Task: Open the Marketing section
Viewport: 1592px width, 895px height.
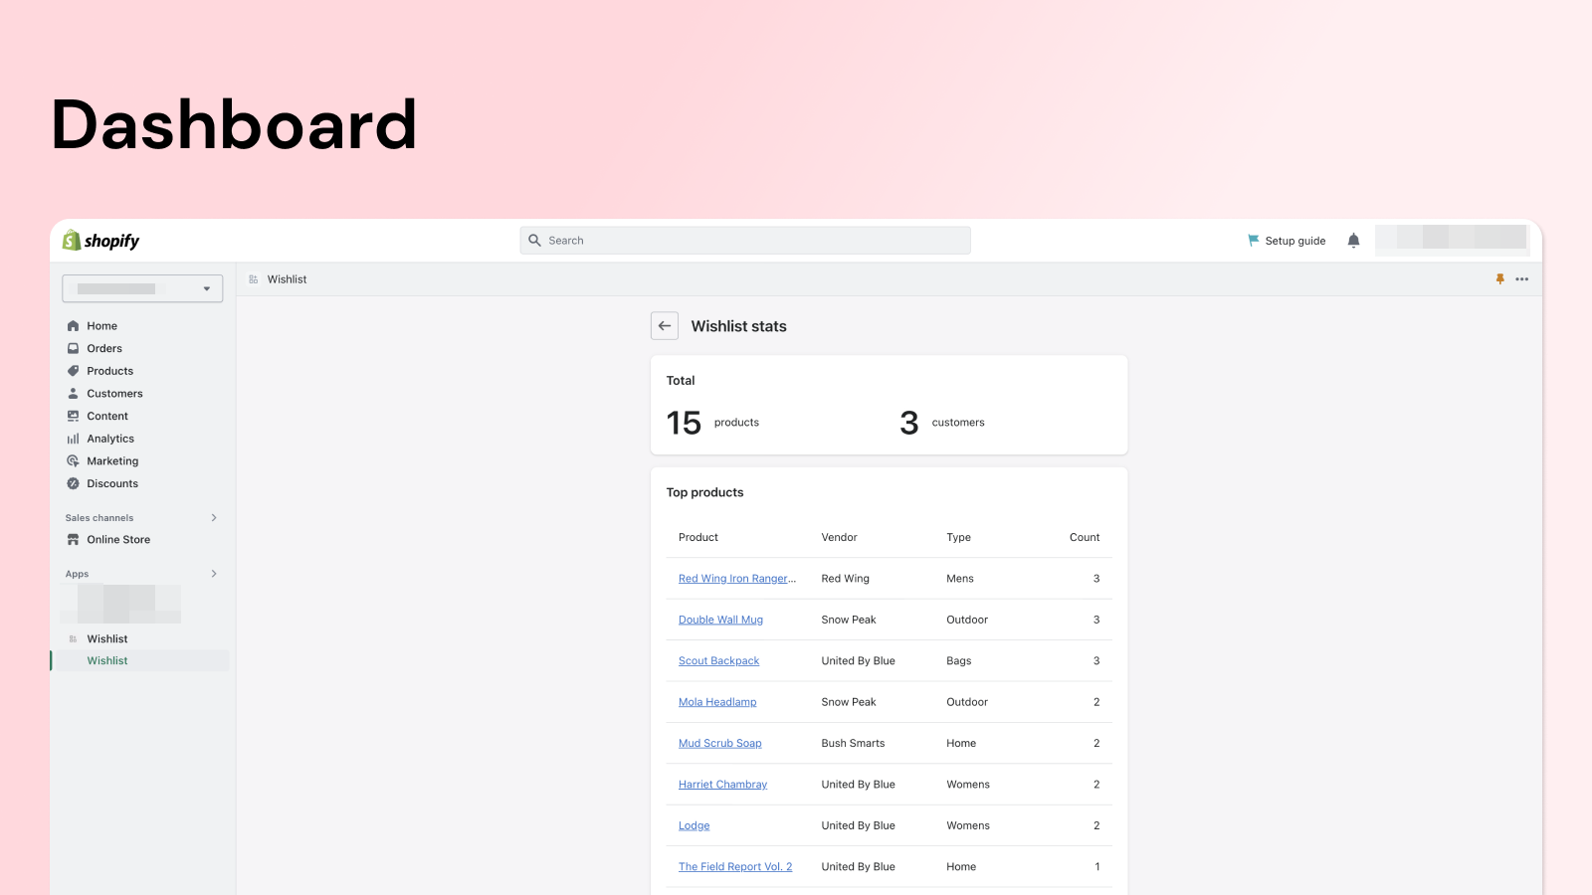Action: click(112, 460)
